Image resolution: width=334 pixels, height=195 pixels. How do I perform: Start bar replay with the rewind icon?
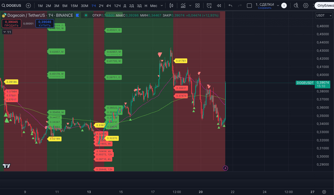click(x=219, y=5)
